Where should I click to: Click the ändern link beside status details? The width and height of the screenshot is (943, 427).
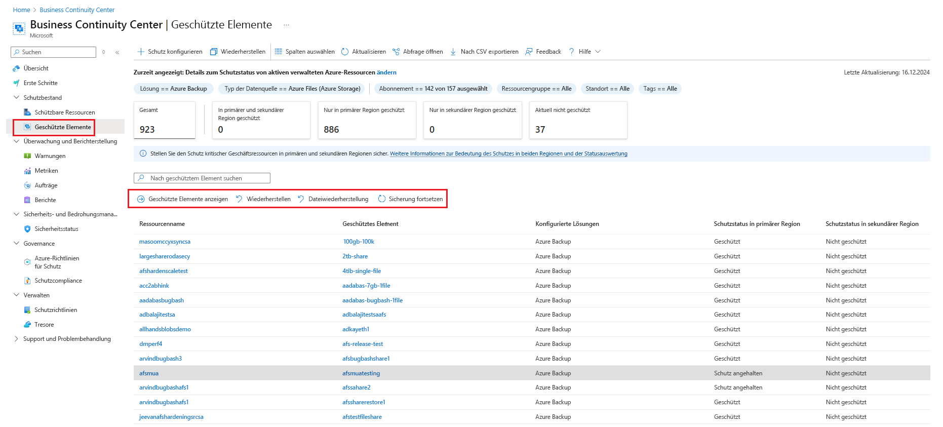(x=386, y=72)
